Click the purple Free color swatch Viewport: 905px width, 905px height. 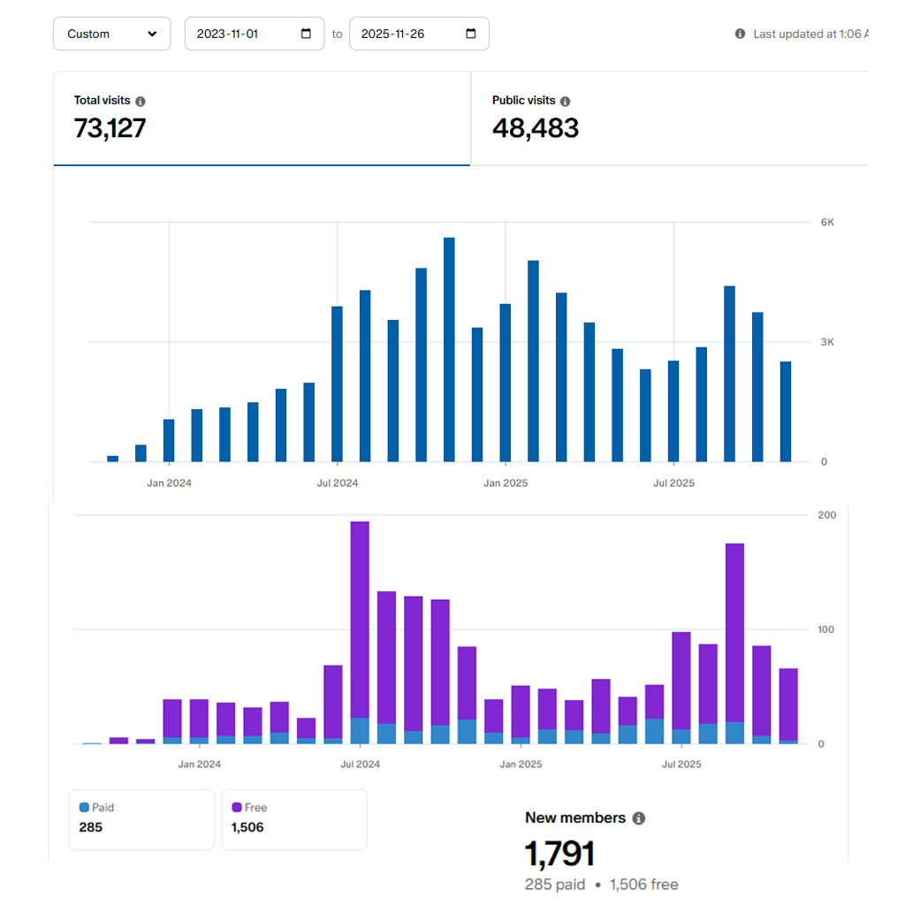pyautogui.click(x=237, y=807)
